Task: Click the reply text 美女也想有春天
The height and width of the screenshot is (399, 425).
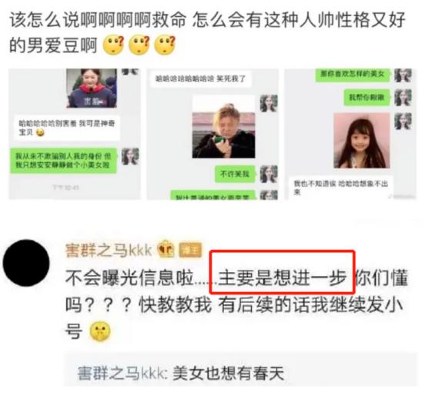Action: 228,374
